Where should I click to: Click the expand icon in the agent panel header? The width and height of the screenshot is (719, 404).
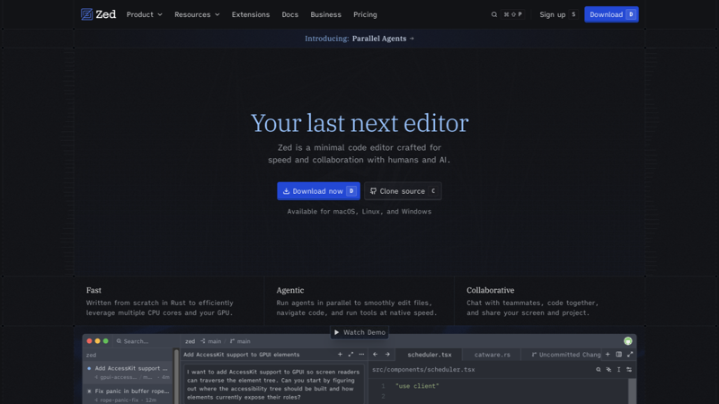coord(351,355)
